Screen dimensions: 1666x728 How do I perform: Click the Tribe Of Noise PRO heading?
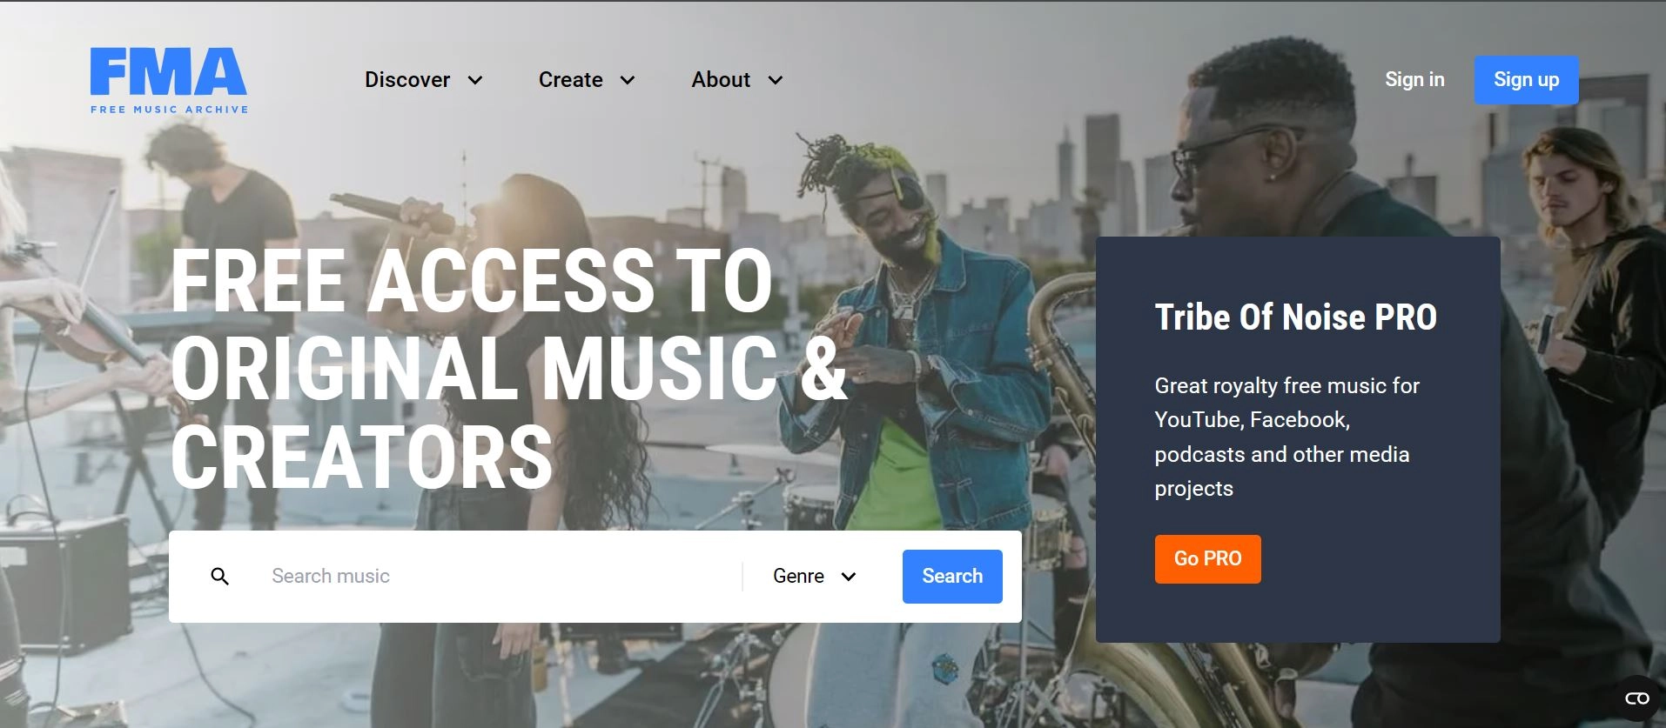pos(1295,317)
